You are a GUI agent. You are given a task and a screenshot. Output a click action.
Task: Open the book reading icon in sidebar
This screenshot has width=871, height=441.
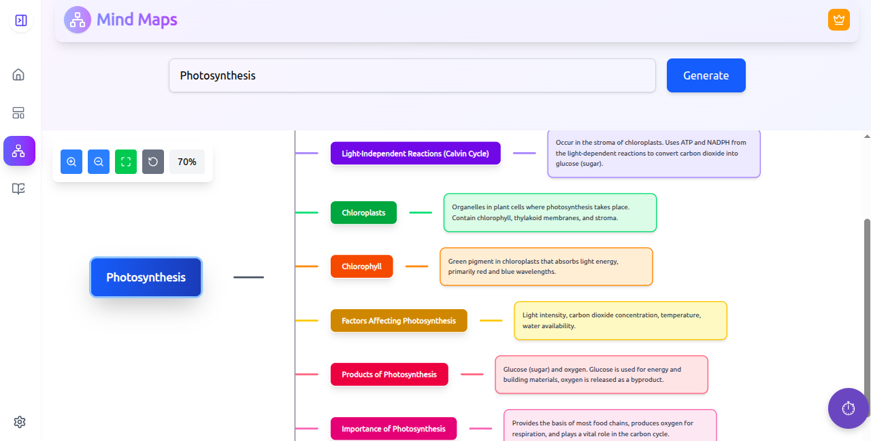(x=18, y=189)
